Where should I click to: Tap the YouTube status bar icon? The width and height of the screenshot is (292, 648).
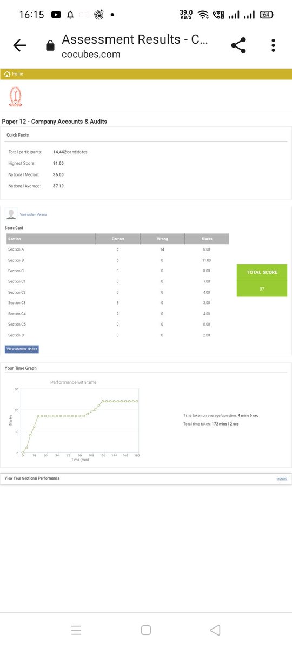pos(56,15)
